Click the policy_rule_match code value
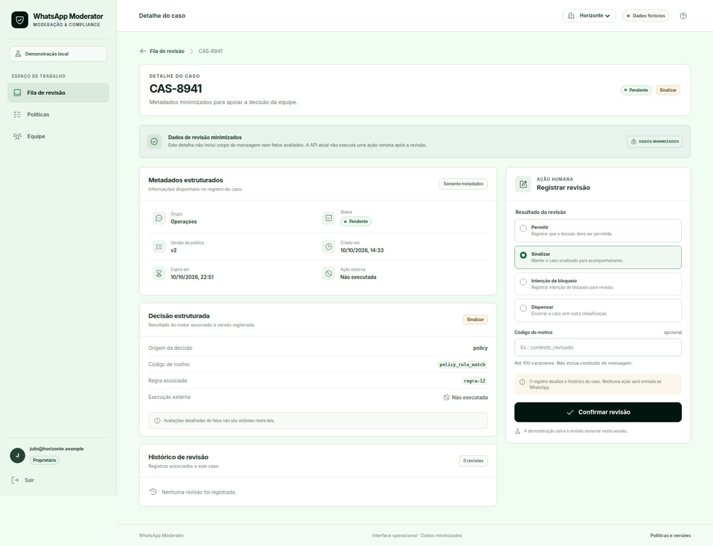The height and width of the screenshot is (546, 713). click(462, 365)
